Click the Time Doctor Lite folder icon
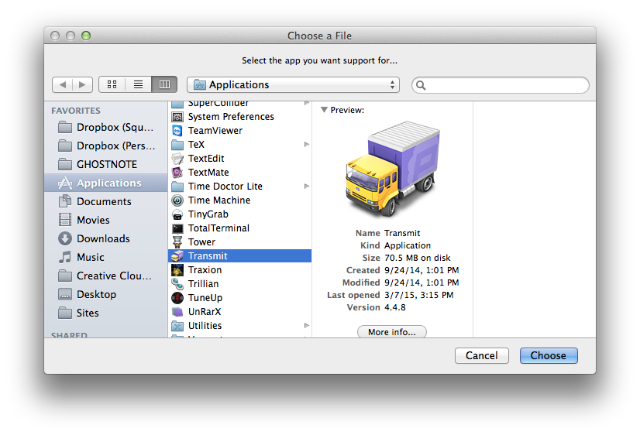Viewport: 640px width, 435px height. pyautogui.click(x=177, y=187)
